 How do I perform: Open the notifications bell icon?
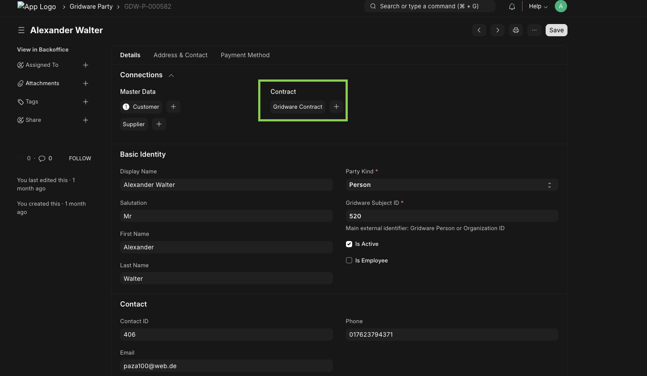(512, 7)
